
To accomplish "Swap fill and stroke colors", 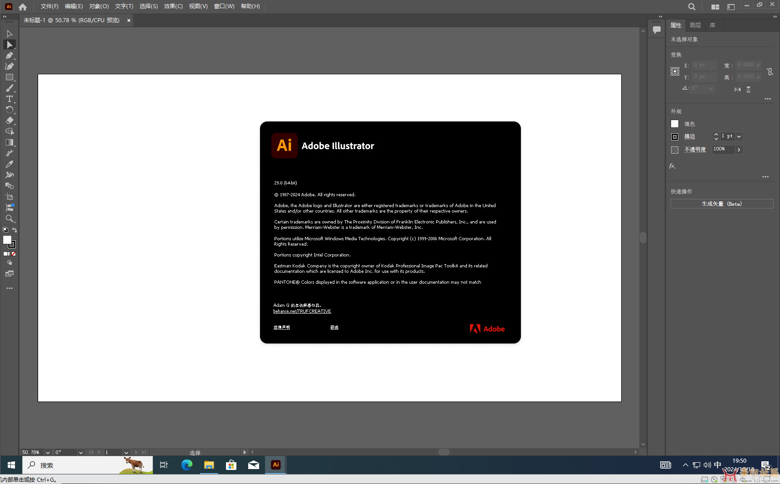I will tap(14, 230).
